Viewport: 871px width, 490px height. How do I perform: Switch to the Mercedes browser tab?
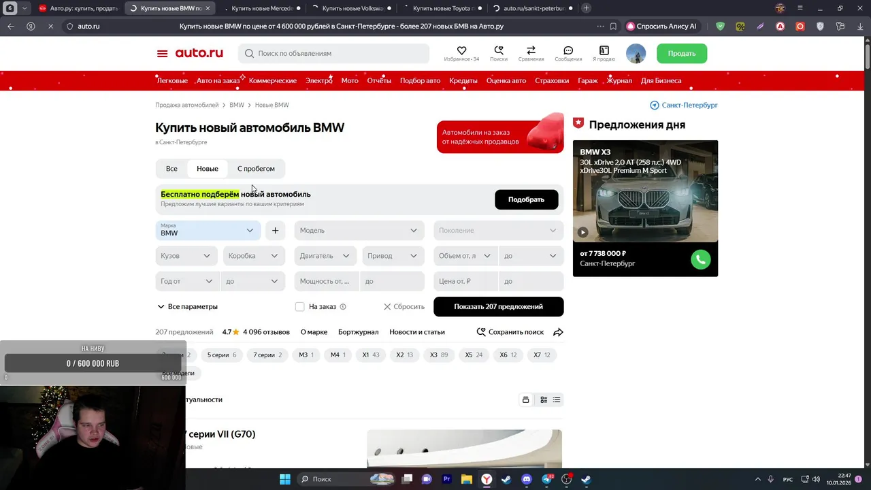[x=261, y=8]
